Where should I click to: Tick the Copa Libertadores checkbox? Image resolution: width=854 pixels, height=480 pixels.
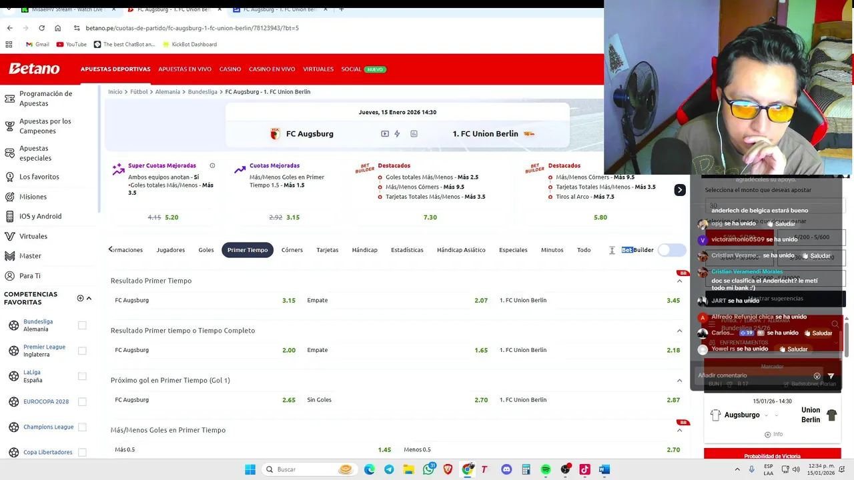pyautogui.click(x=82, y=452)
